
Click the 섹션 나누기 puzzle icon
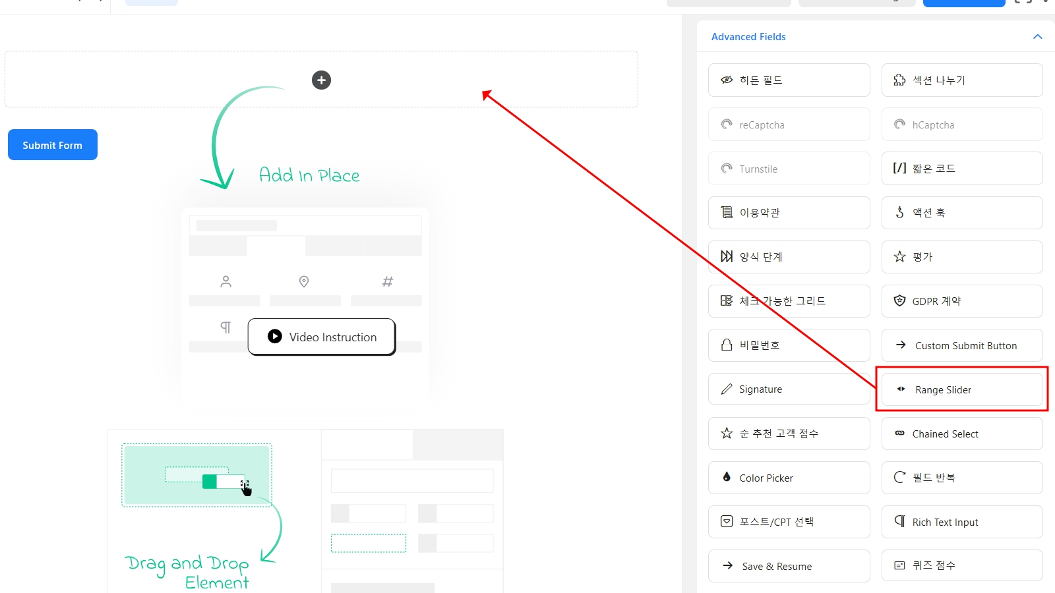(x=899, y=80)
